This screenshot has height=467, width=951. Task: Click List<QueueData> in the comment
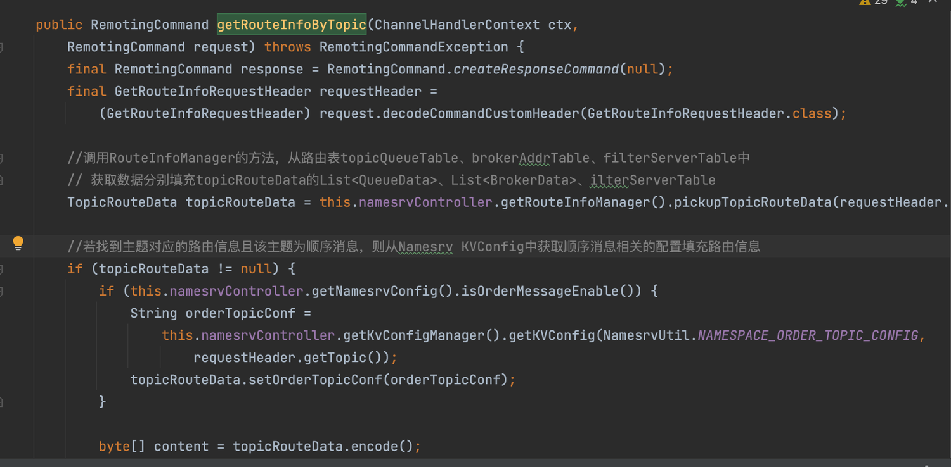click(x=378, y=180)
